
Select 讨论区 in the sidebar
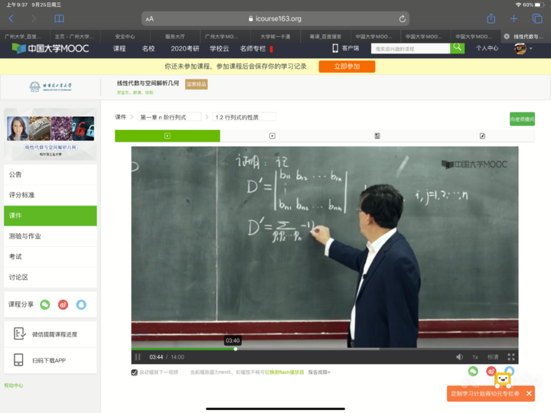click(x=51, y=278)
